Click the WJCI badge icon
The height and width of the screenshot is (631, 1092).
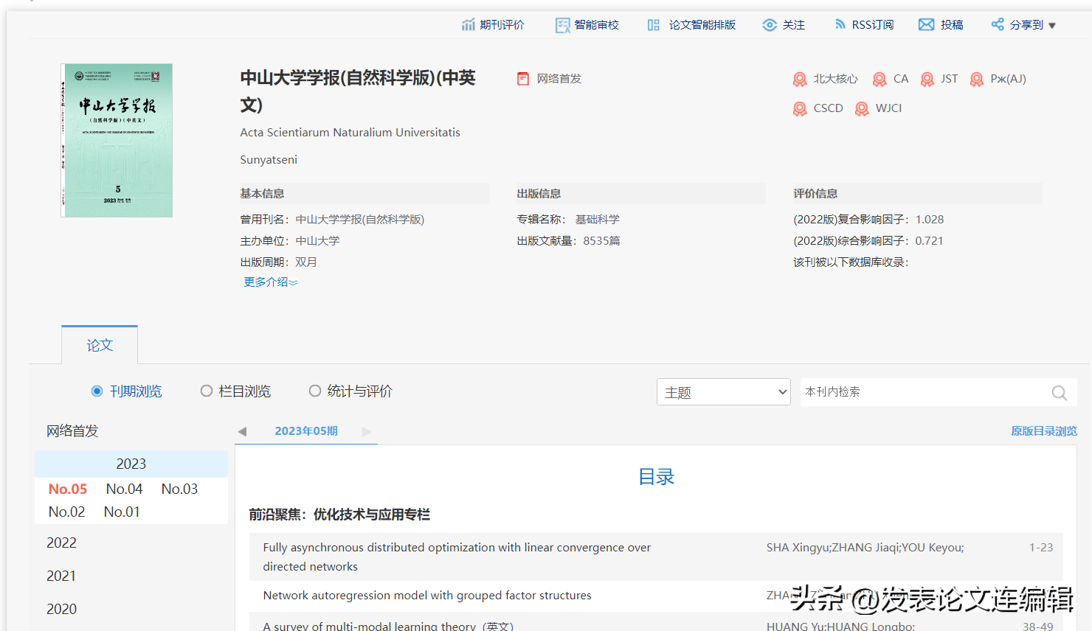point(862,109)
